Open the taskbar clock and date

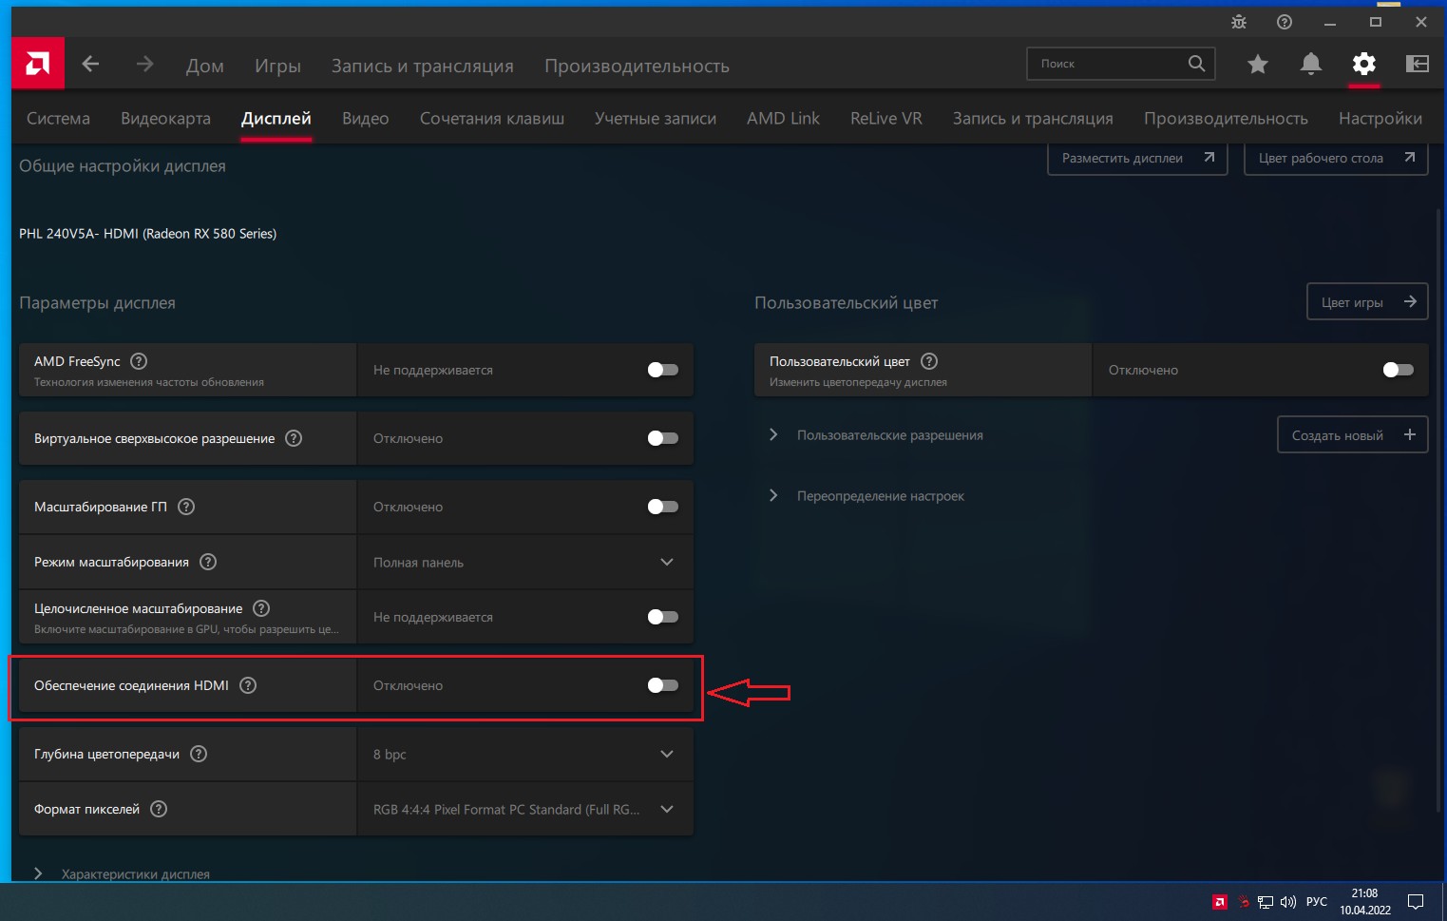(1365, 902)
